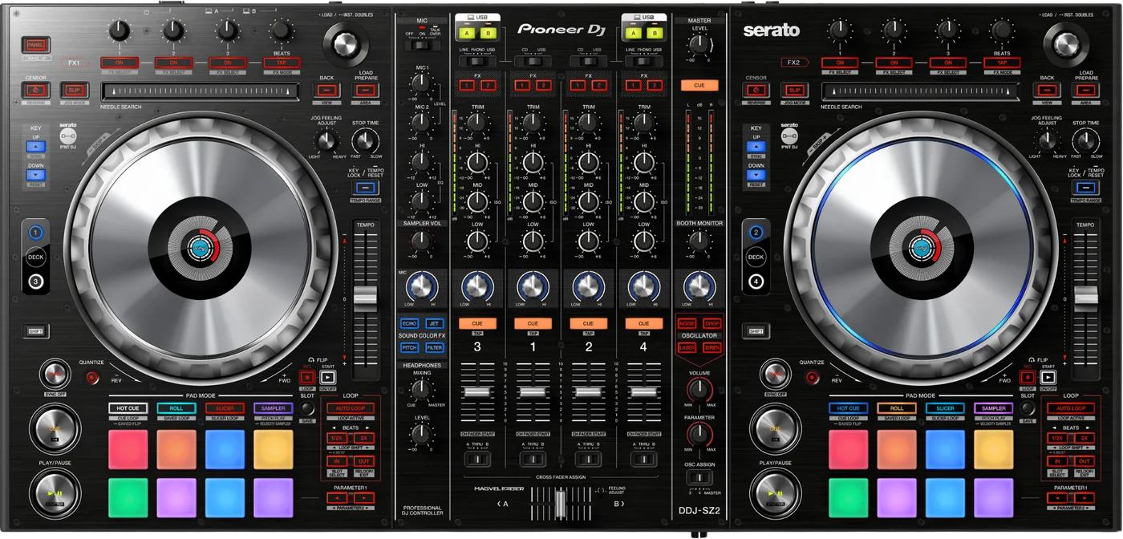
Task: Turn ON FX1 effect slot 1
Action: tap(119, 63)
